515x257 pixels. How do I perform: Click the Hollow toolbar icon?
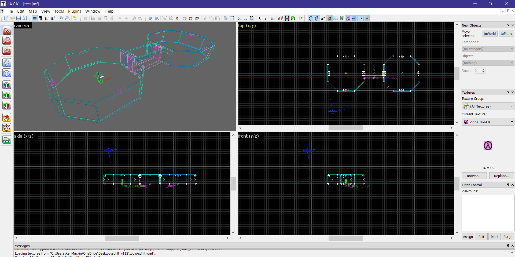pos(191,18)
